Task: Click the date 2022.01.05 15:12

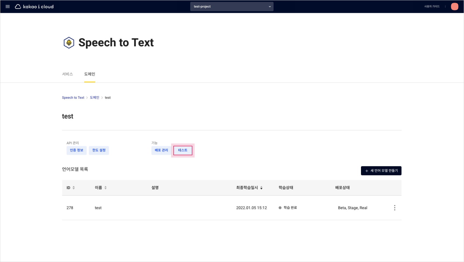Action: coord(252,208)
